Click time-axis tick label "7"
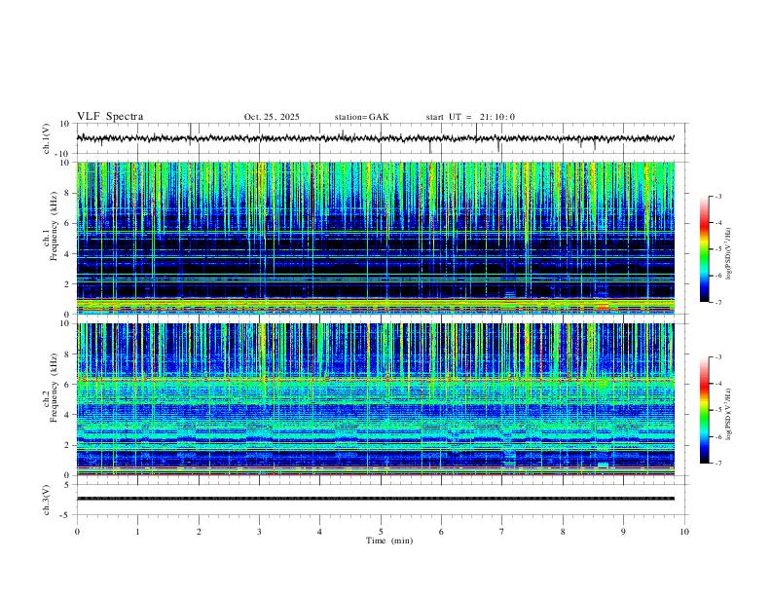 pyautogui.click(x=502, y=532)
